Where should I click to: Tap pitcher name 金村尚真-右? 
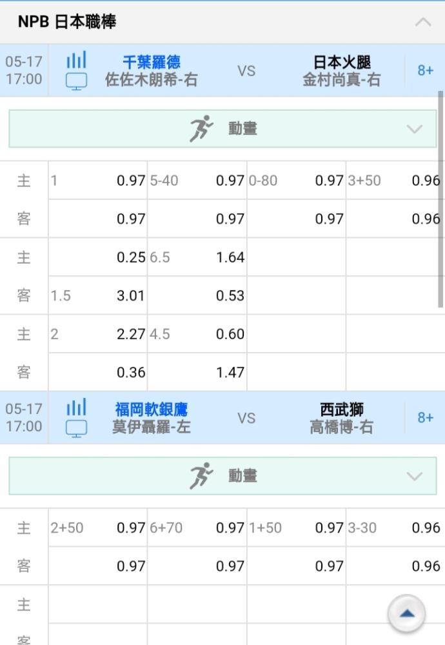point(342,80)
